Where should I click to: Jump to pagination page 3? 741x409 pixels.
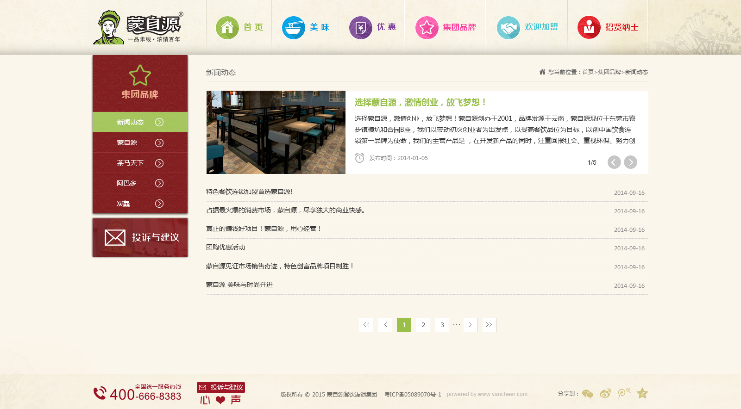(x=442, y=325)
